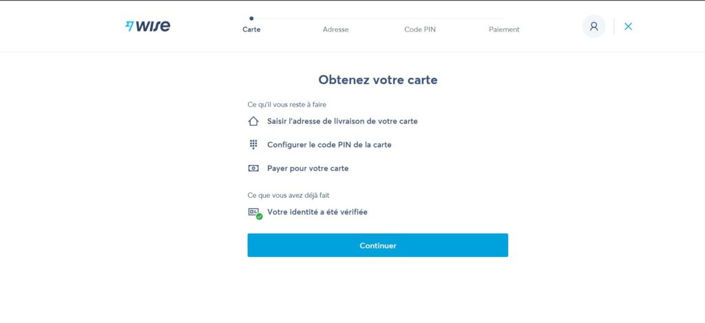The width and height of the screenshot is (705, 323).
Task: Go to the Adresse step
Action: tap(335, 30)
